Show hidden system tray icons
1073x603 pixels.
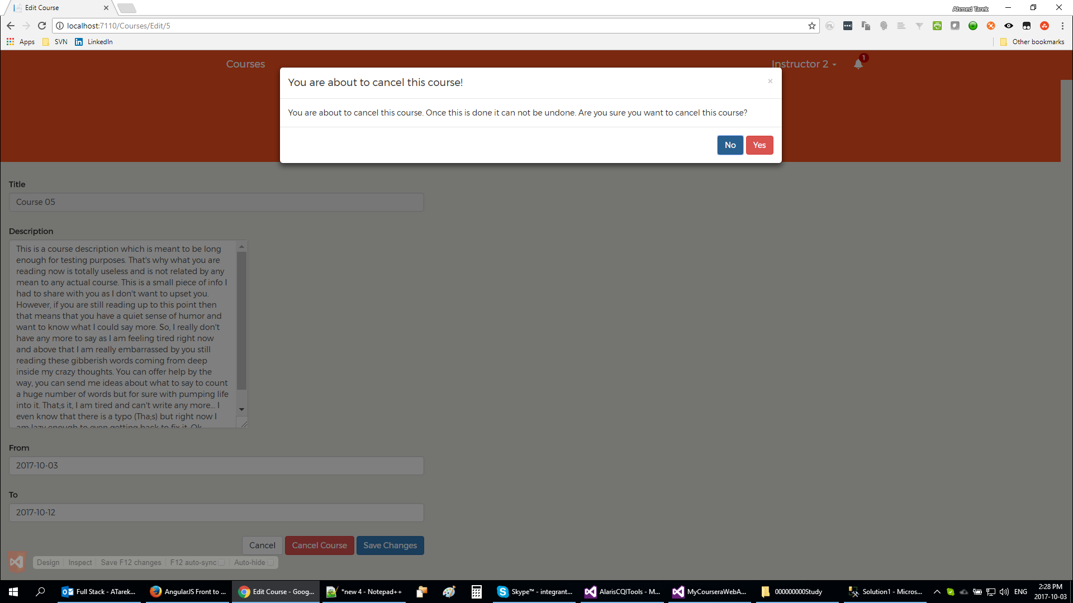[937, 592]
